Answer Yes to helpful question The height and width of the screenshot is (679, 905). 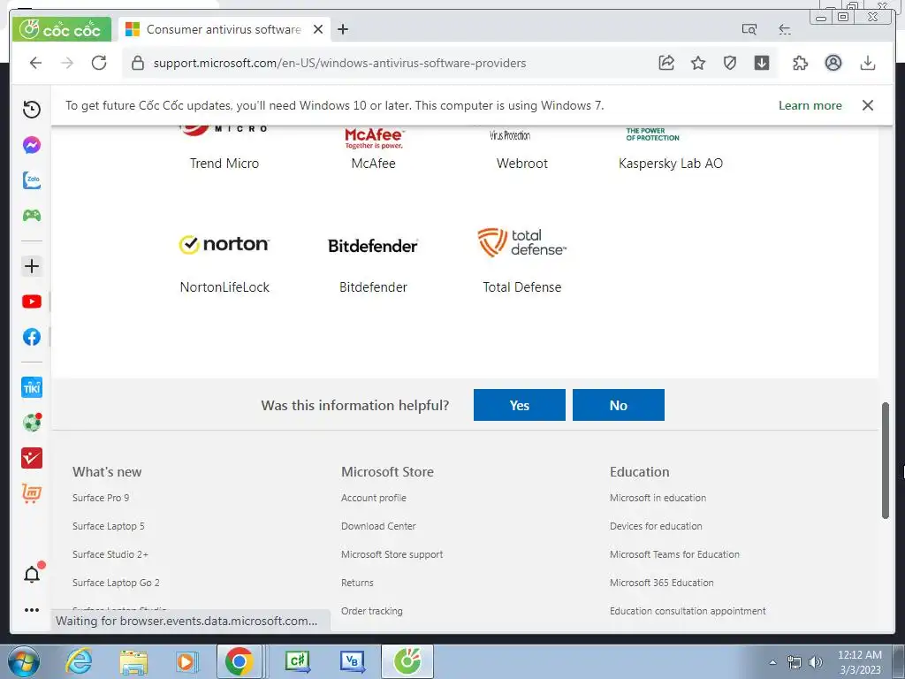[x=520, y=405]
